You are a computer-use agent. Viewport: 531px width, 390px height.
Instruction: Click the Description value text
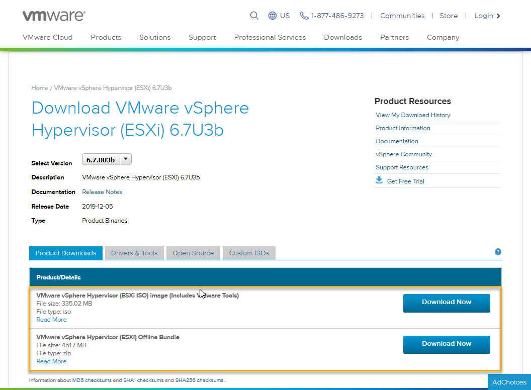coord(141,177)
